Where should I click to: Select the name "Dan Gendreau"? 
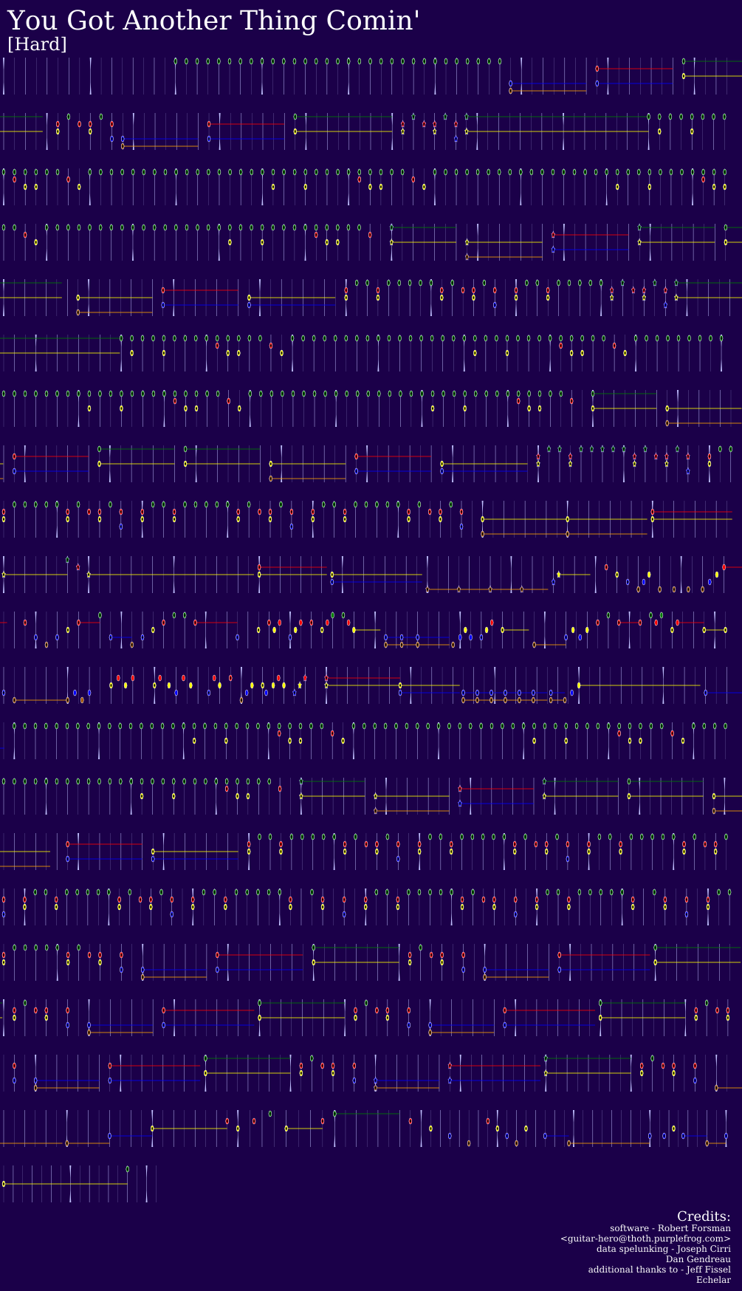(698, 1259)
